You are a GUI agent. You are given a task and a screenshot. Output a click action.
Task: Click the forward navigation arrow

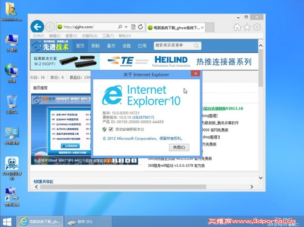pos(50,27)
